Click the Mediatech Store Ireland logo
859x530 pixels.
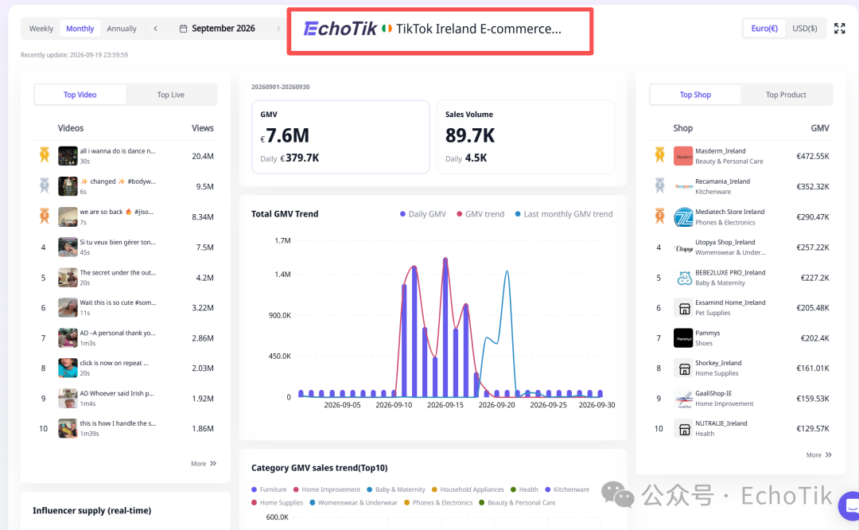coord(683,217)
